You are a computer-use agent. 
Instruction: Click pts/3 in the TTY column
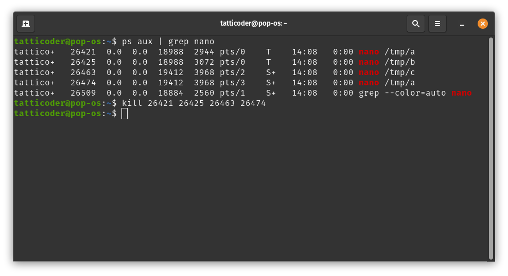point(232,83)
